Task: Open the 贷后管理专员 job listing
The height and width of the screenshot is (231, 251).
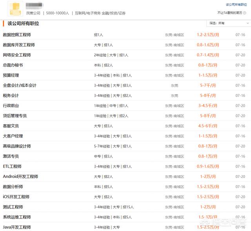Action: tap(15, 116)
